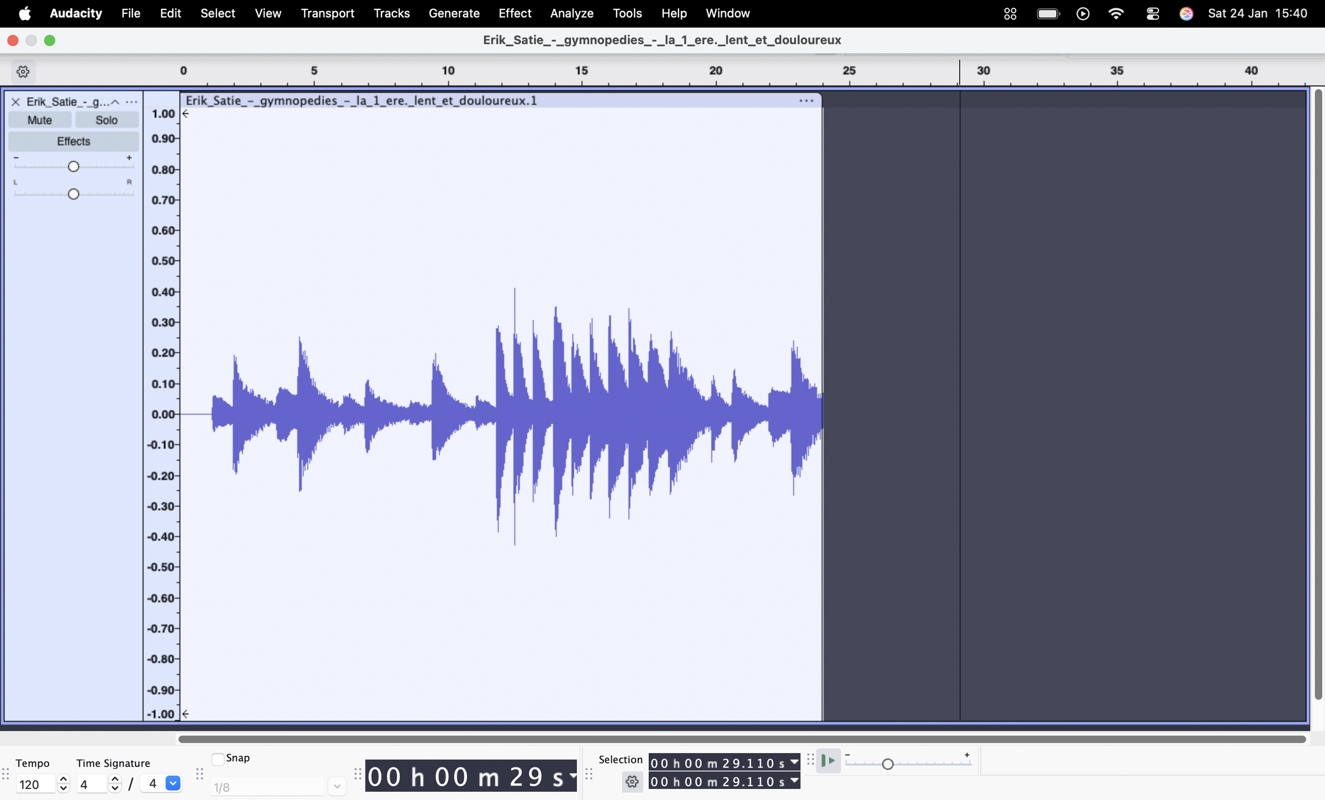This screenshot has height=800, width=1325.
Task: Open the track's realtime Effects panel
Action: (x=73, y=141)
